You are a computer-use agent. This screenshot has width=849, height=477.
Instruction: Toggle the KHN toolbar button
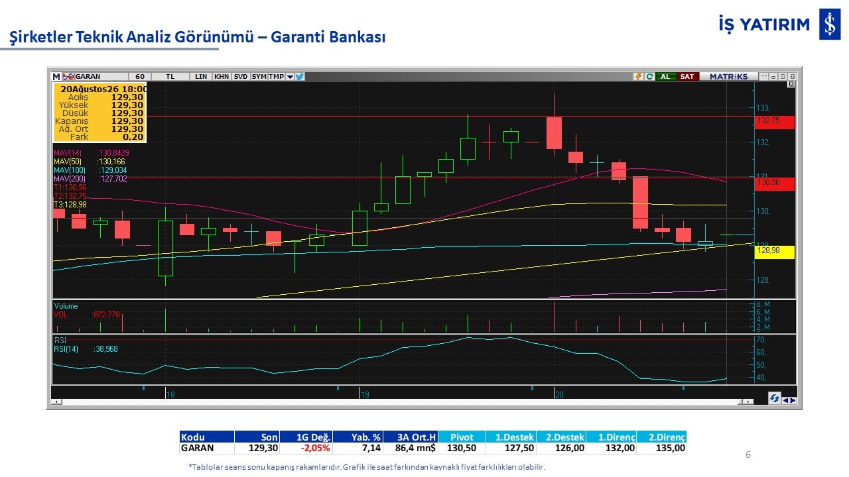click(x=222, y=76)
